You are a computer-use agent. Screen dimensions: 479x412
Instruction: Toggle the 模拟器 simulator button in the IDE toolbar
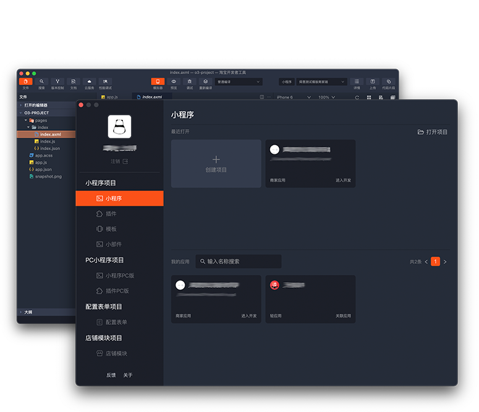tap(158, 82)
